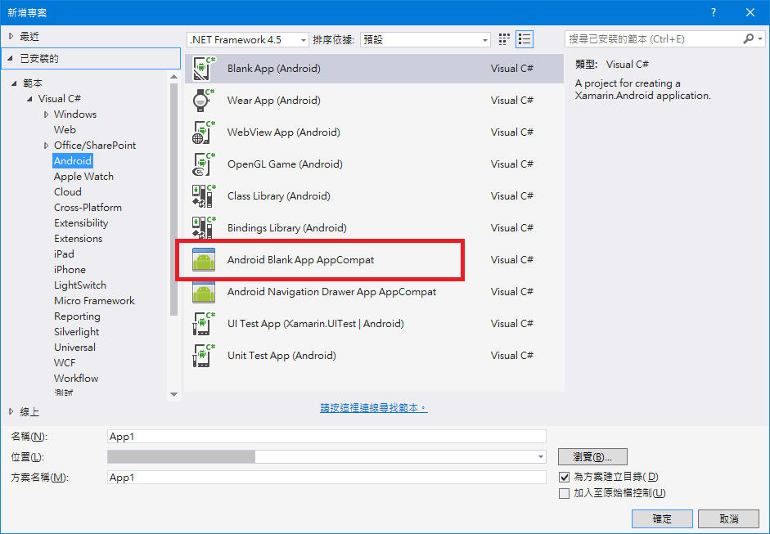Image resolution: width=770 pixels, height=534 pixels.
Task: Choose Android Navigation Drawer App AppCompat icon
Action: point(204,292)
